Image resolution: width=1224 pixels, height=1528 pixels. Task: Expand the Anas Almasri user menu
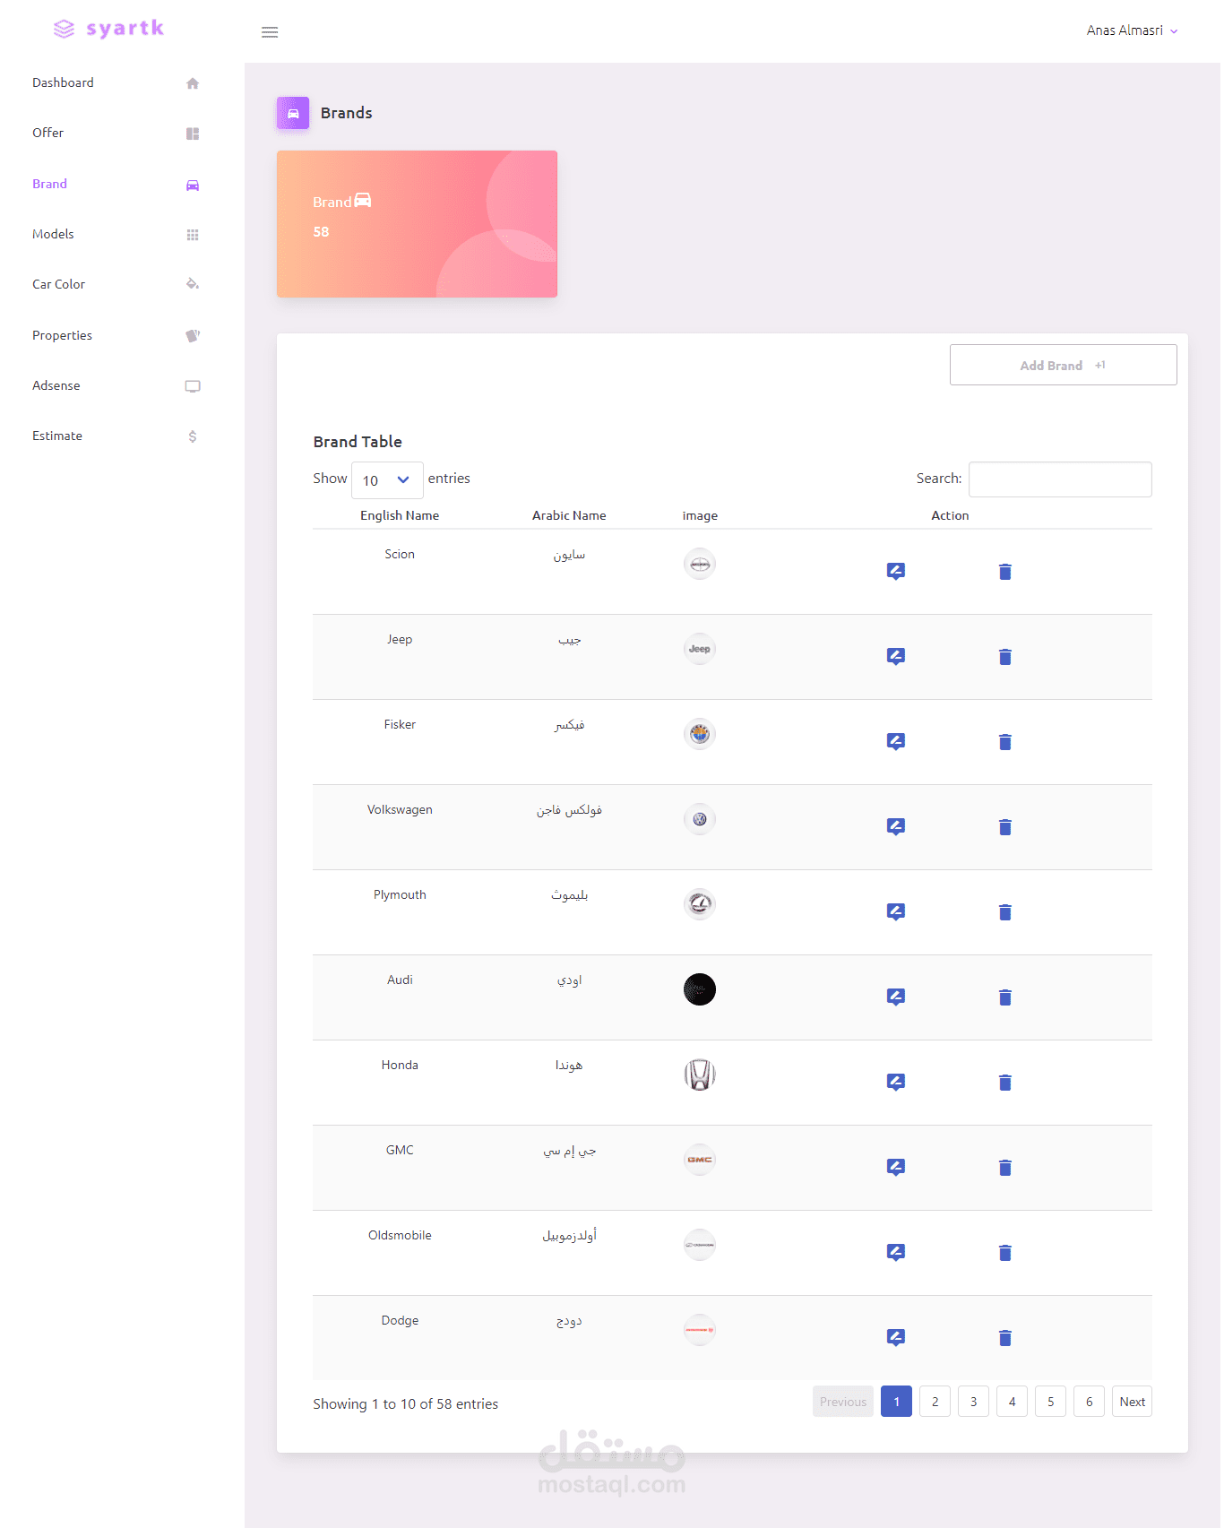click(x=1133, y=30)
